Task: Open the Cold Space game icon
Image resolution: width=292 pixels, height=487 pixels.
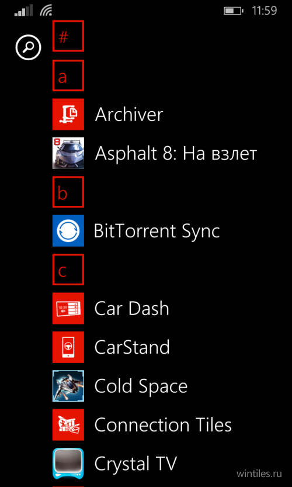Action: click(68, 386)
